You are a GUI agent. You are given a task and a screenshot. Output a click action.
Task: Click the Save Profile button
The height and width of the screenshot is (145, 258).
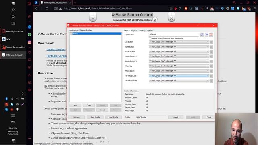95,117
